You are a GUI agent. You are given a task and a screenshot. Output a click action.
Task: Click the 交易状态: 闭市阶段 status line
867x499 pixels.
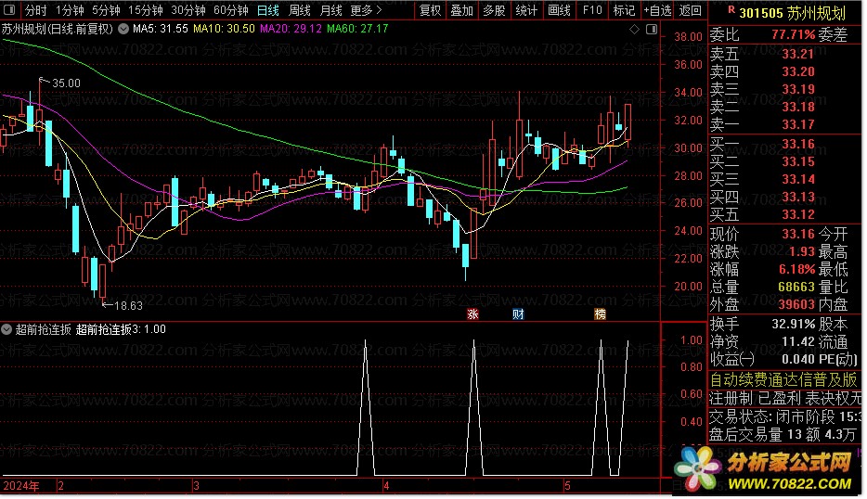(x=784, y=416)
